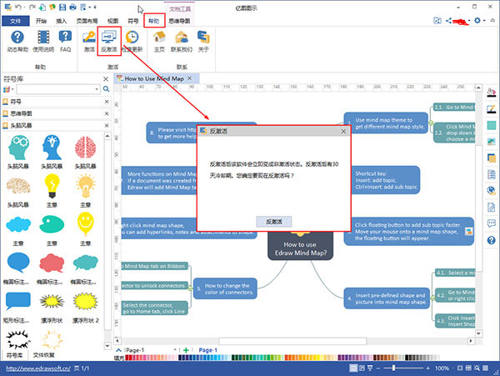Click the green add-page plus icon
The height and width of the screenshot is (376, 500).
(x=186, y=350)
